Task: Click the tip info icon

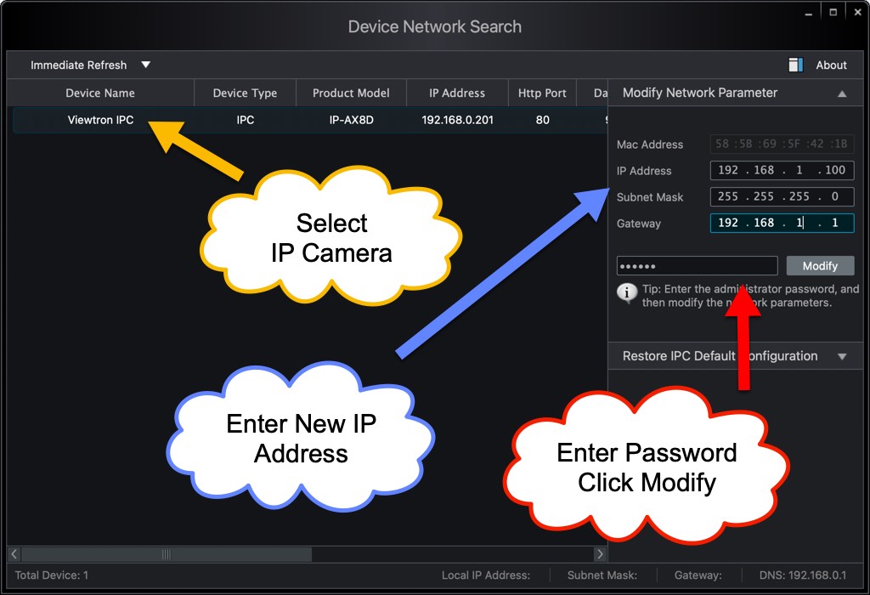Action: pyautogui.click(x=626, y=294)
